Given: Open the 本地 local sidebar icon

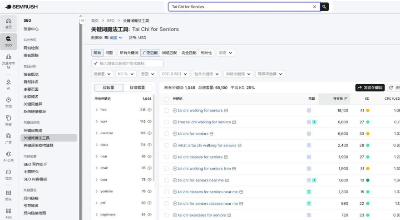Looking at the screenshot, I should point(9,103).
